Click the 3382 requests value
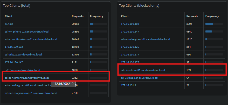This screenshot has width=228, height=105. tap(75, 78)
